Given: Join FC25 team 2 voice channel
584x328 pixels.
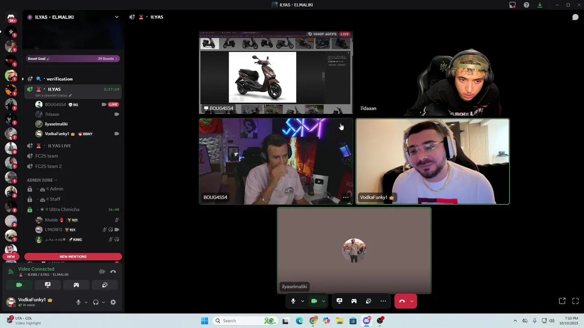Looking at the screenshot, I should pyautogui.click(x=73, y=166).
